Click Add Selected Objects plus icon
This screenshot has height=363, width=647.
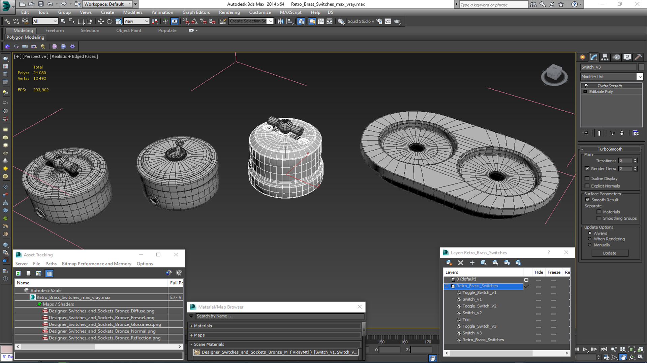[472, 263]
